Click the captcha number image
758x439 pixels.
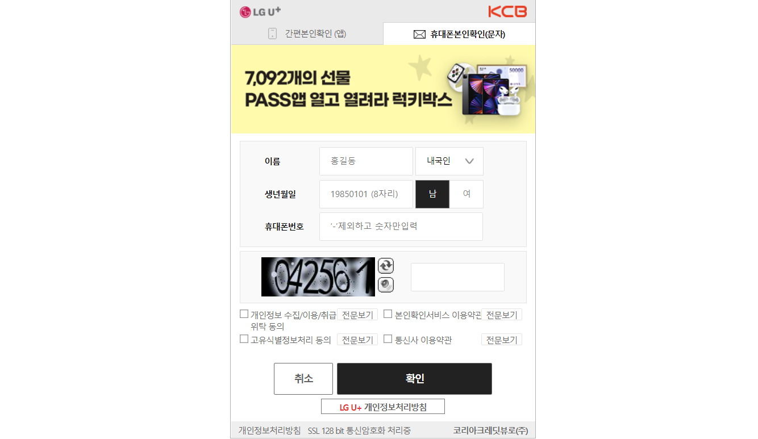[318, 277]
